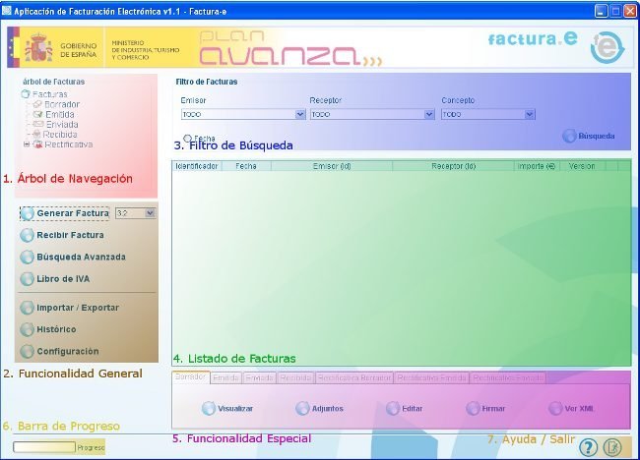Click the Búsqueda search button in filter
This screenshot has width=640, height=460.
pos(589,137)
